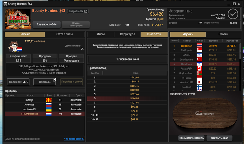The image size is (244, 144).
Task: Select the highlighted 6th place payout row
Action: pos(128,98)
